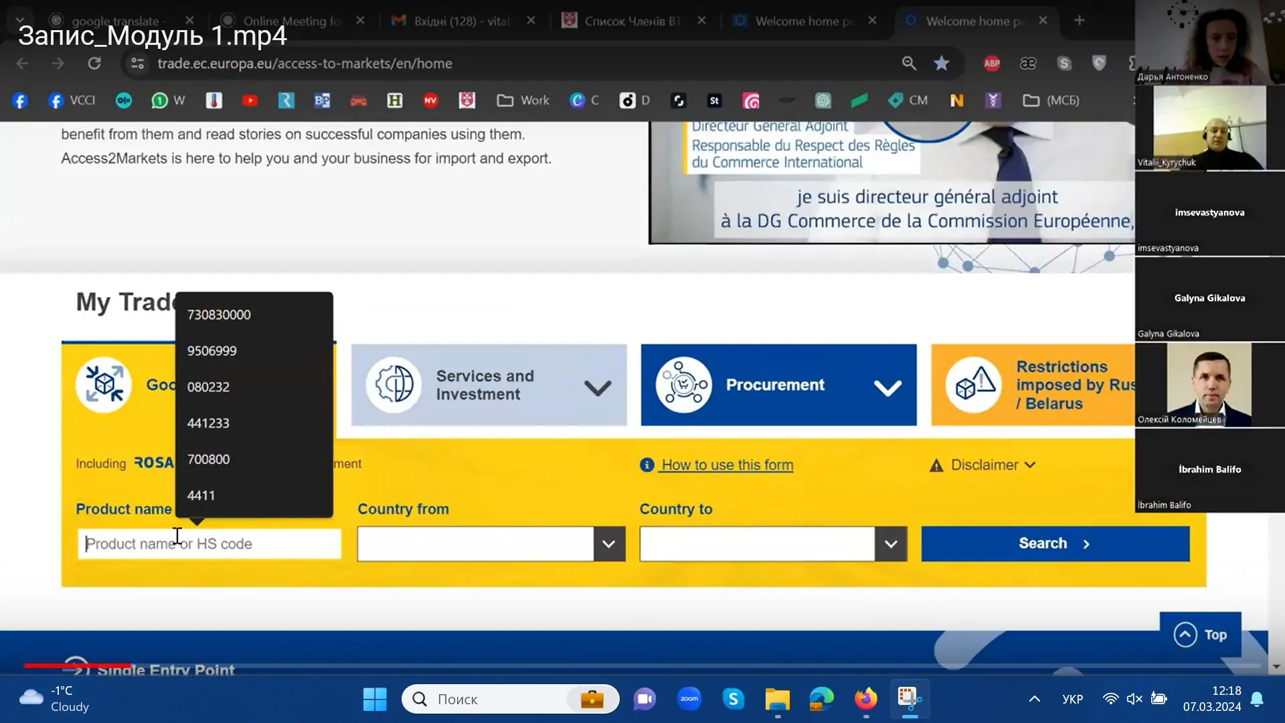Screen dimensions: 1285x723
Task: Click the Procurement network icon
Action: pyautogui.click(x=683, y=385)
